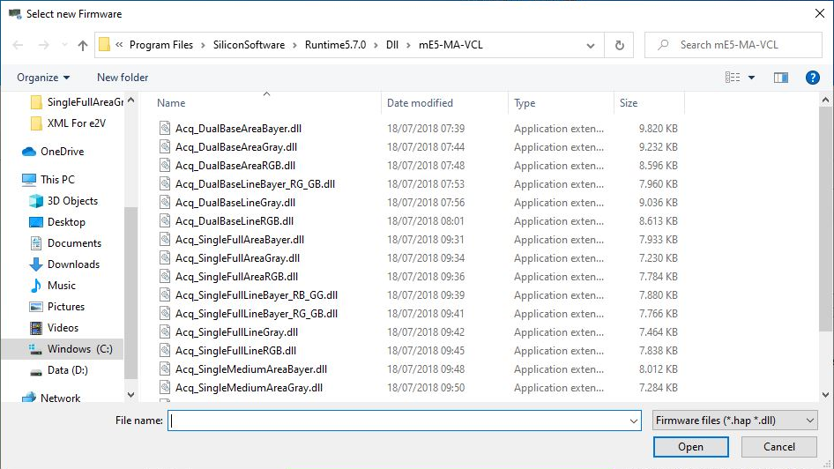Sort files by Size column header
Screen dimensions: 834x469
click(629, 103)
